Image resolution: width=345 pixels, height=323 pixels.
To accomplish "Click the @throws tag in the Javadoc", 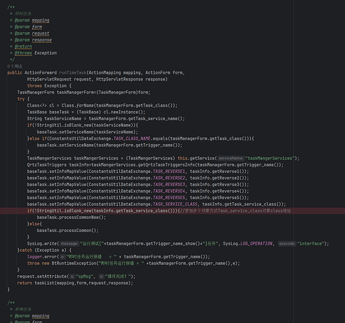I will click(23, 53).
